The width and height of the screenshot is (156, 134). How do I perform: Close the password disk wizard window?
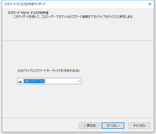[x=150, y=4]
